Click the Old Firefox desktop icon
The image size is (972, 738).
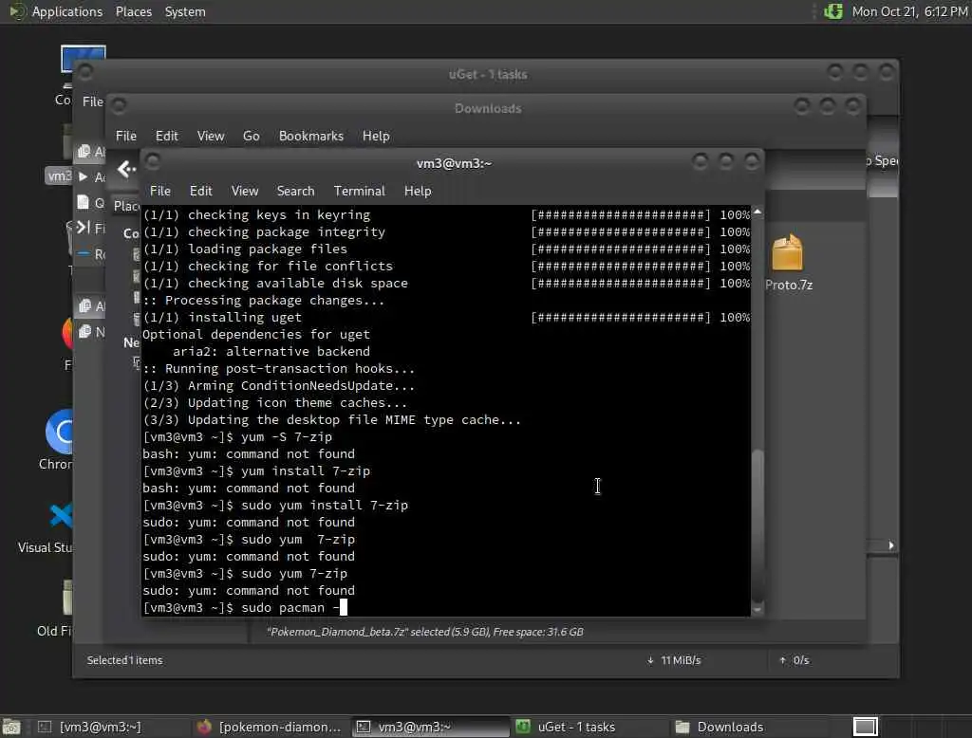[x=54, y=608]
